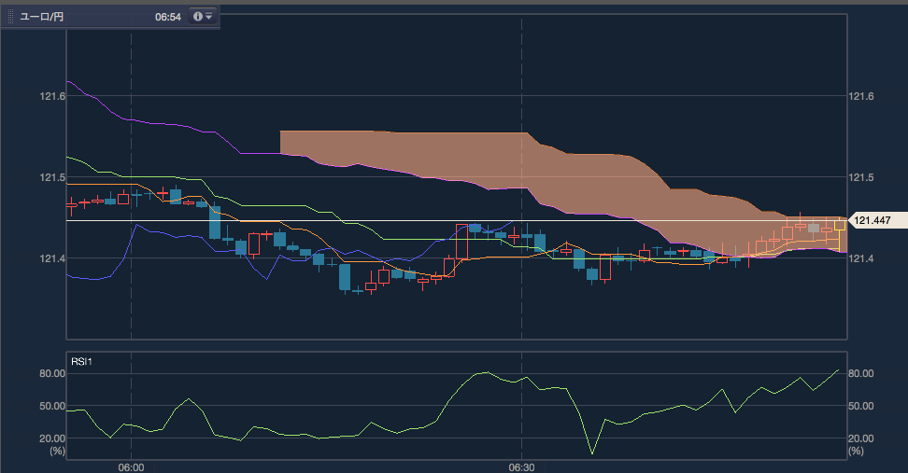Click the right RSI 80.00 level label
The height and width of the screenshot is (473, 908).
[x=861, y=373]
